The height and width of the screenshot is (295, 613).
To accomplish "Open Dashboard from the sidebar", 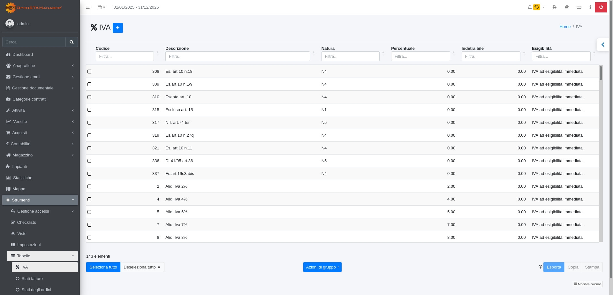I will [x=23, y=55].
